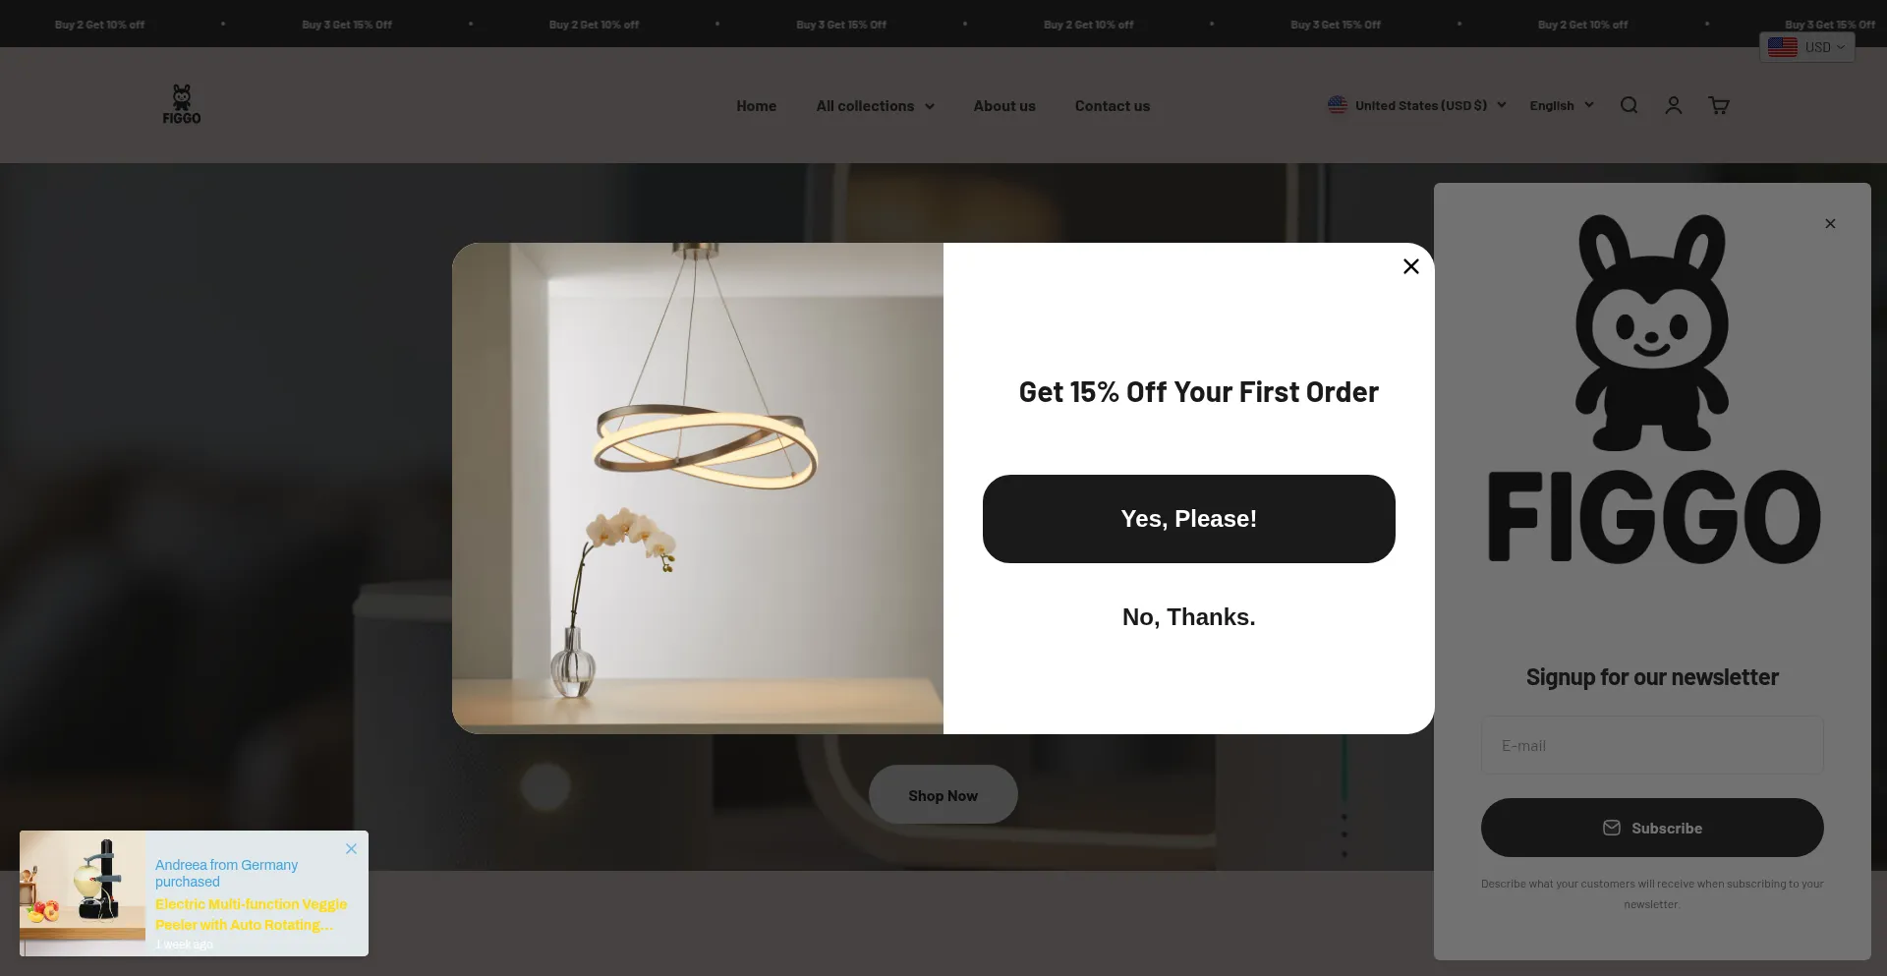
Task: Open the About us page
Action: point(1004,106)
